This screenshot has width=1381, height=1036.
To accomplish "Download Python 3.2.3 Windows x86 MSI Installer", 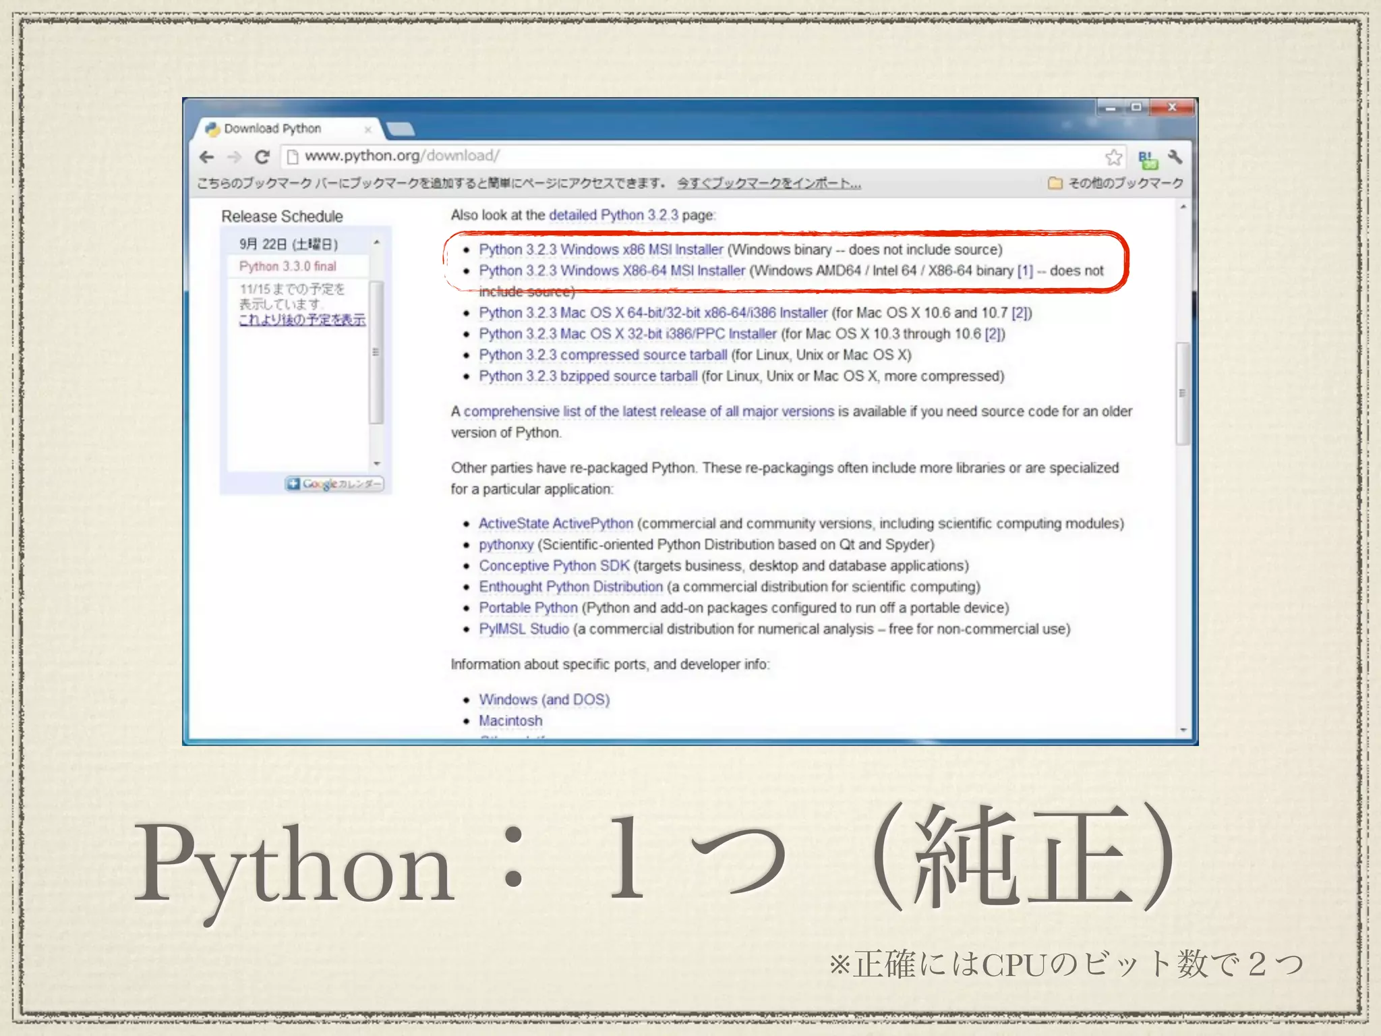I will [601, 250].
